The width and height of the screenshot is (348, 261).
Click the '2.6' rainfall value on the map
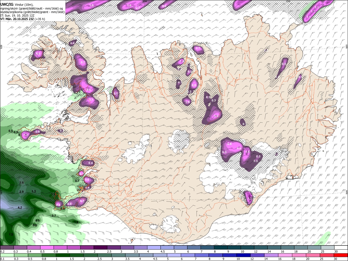coord(22,183)
